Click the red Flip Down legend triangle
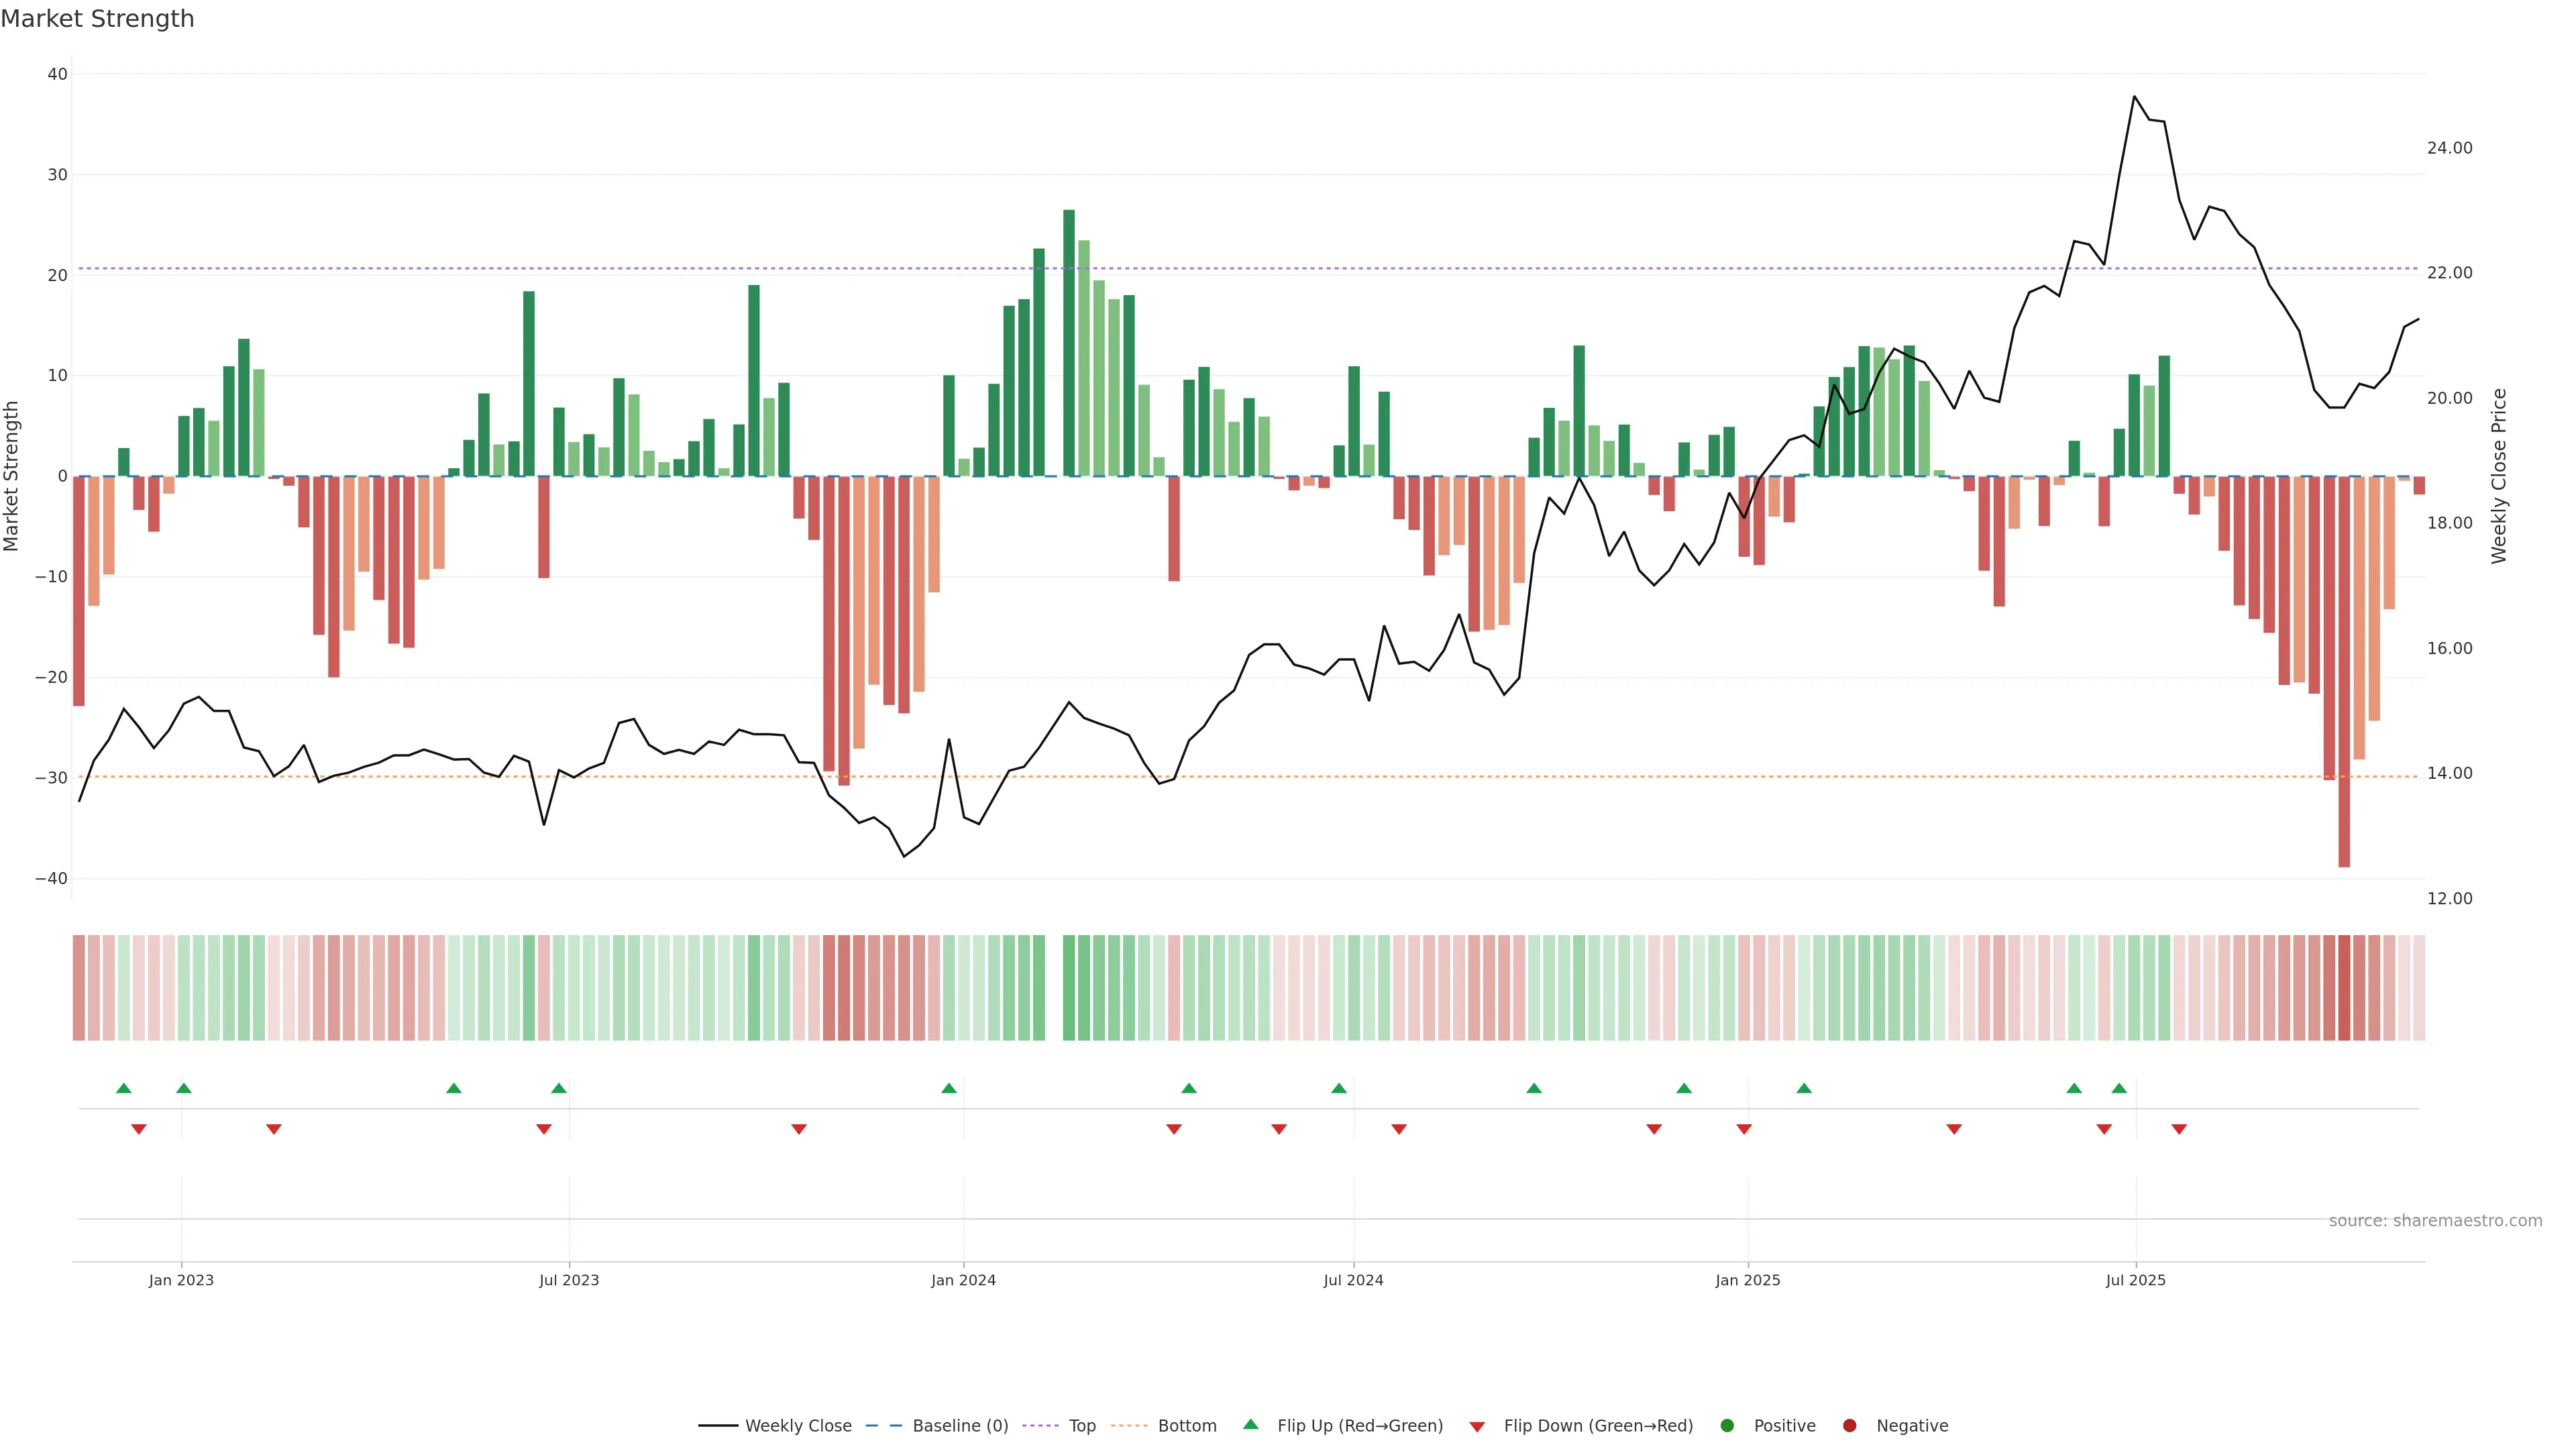The height and width of the screenshot is (1449, 2576). (1477, 1427)
